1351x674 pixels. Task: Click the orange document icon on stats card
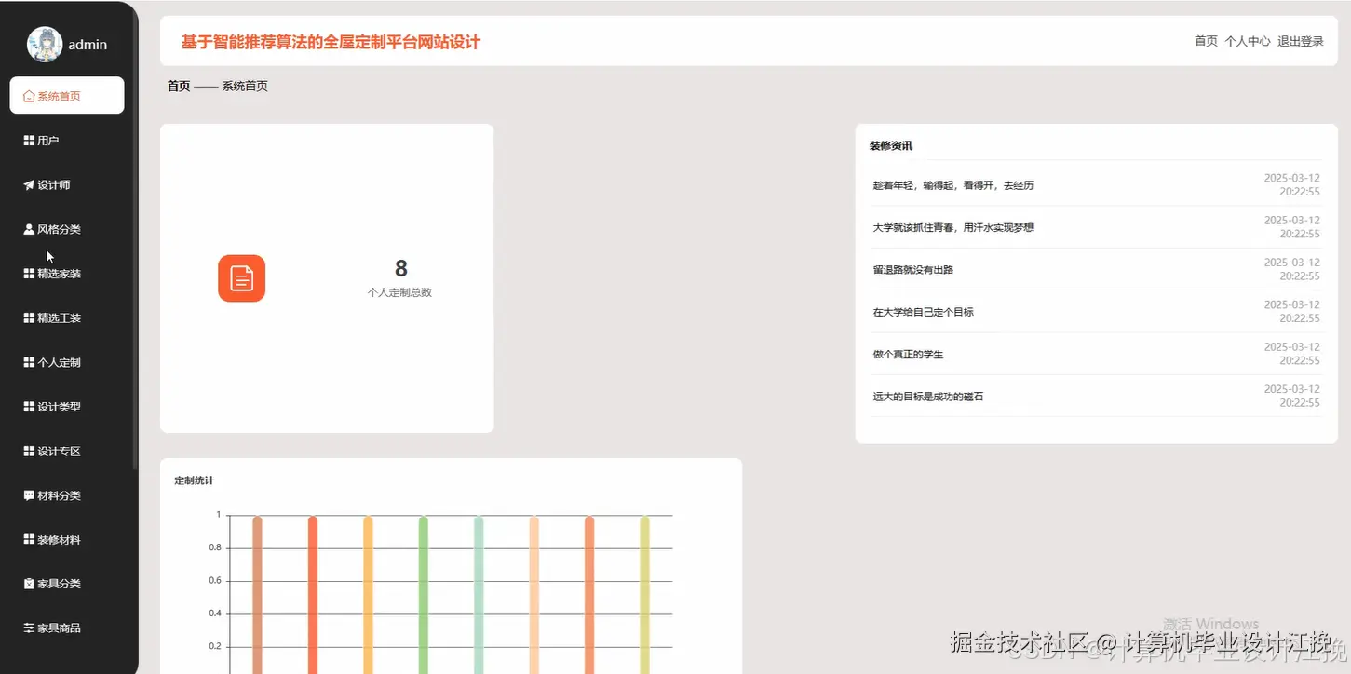tap(241, 277)
